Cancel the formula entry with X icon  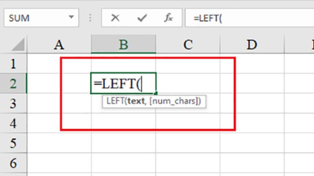(x=115, y=18)
